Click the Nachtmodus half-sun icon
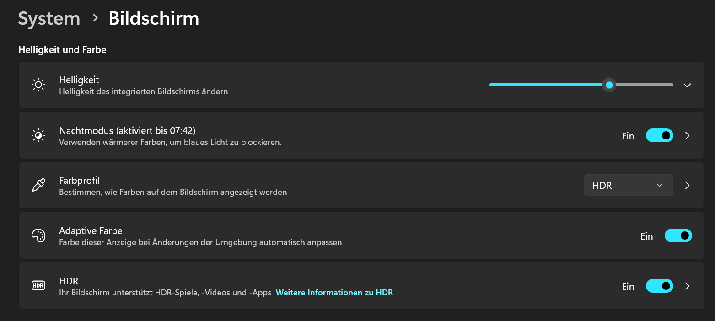 (x=38, y=135)
